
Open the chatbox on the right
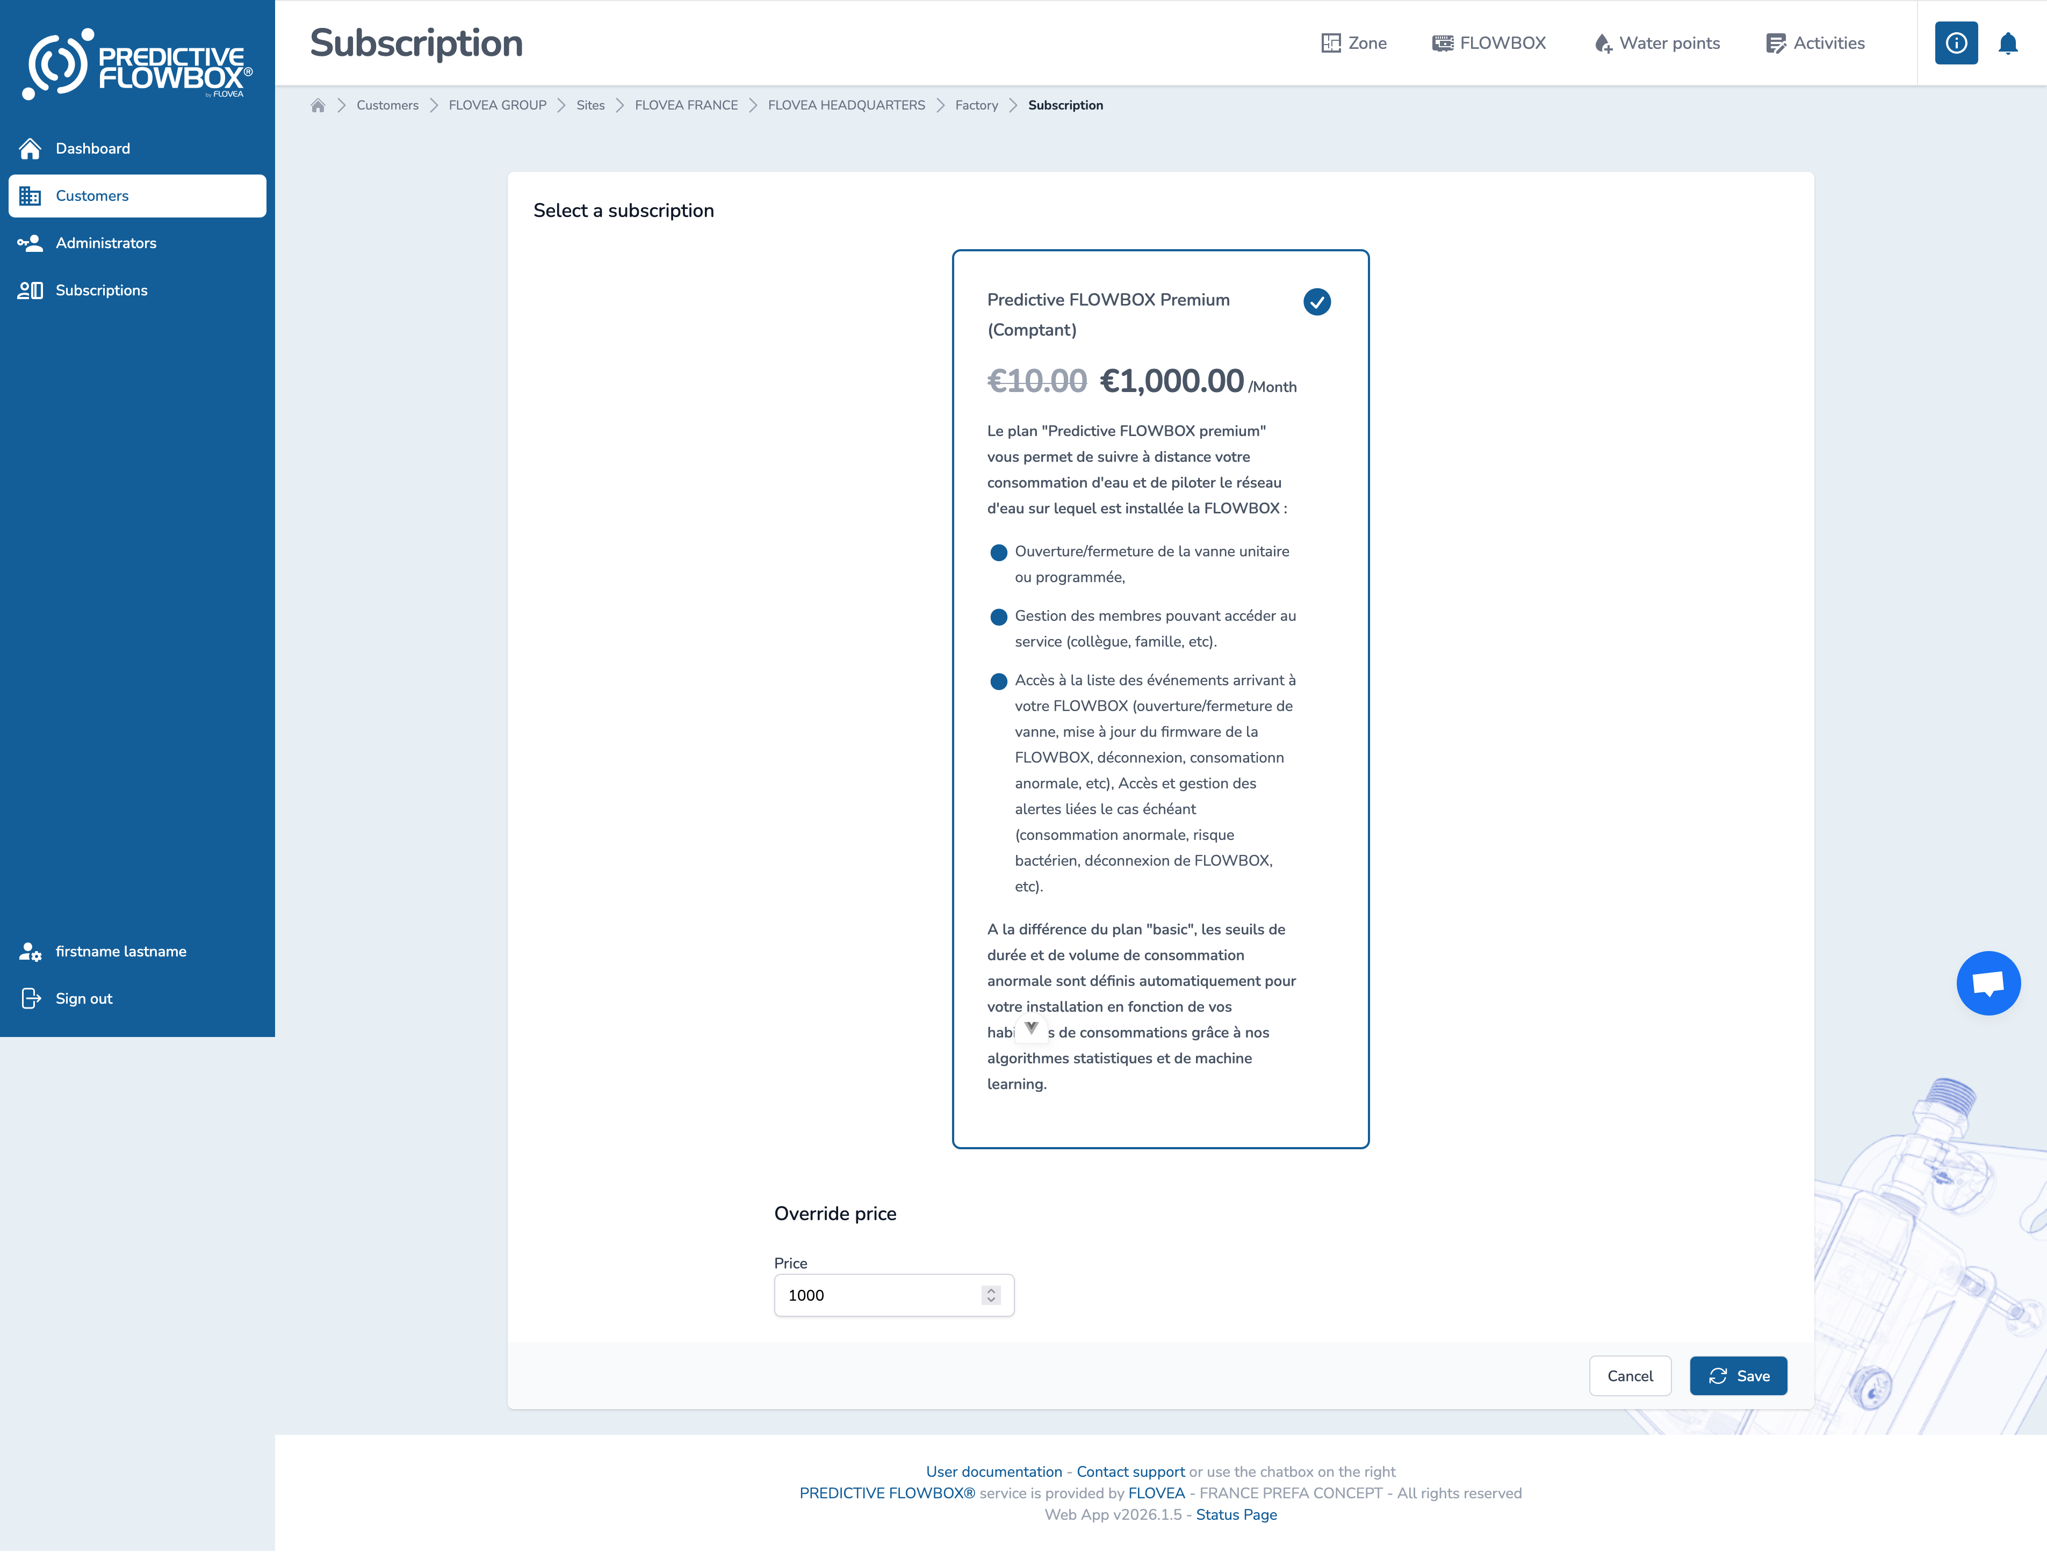[x=1990, y=982]
